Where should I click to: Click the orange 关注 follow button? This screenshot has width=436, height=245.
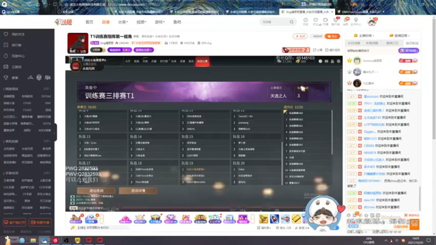(332, 36)
